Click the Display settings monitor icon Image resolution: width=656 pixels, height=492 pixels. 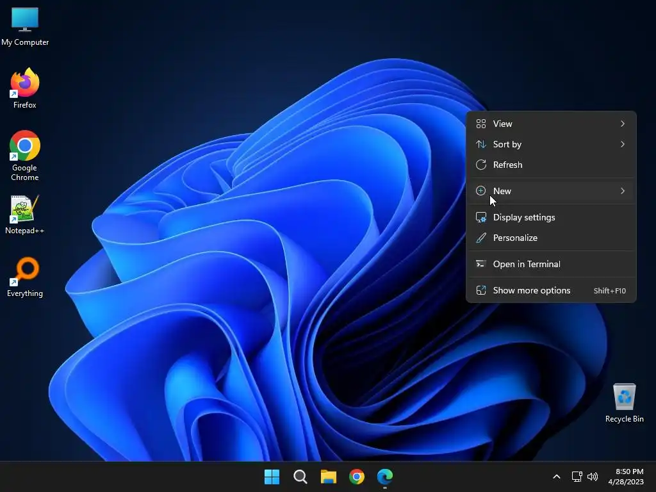pyautogui.click(x=481, y=218)
